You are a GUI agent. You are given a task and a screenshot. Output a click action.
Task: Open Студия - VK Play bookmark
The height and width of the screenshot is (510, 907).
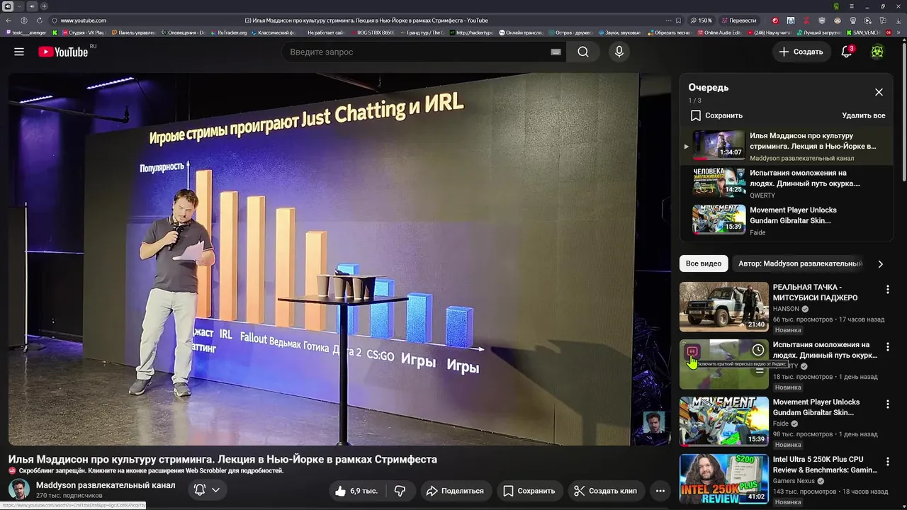pyautogui.click(x=83, y=33)
